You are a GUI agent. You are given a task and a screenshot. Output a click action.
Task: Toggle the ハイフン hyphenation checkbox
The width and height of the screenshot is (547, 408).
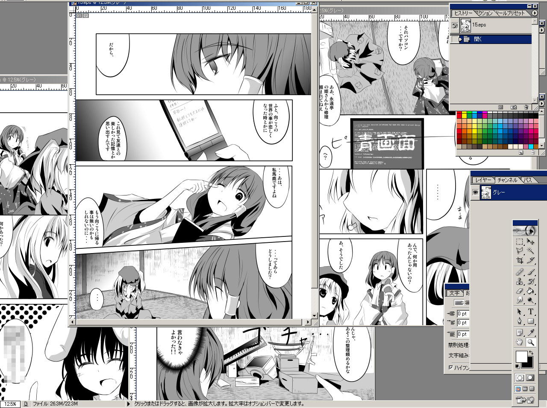tap(451, 367)
